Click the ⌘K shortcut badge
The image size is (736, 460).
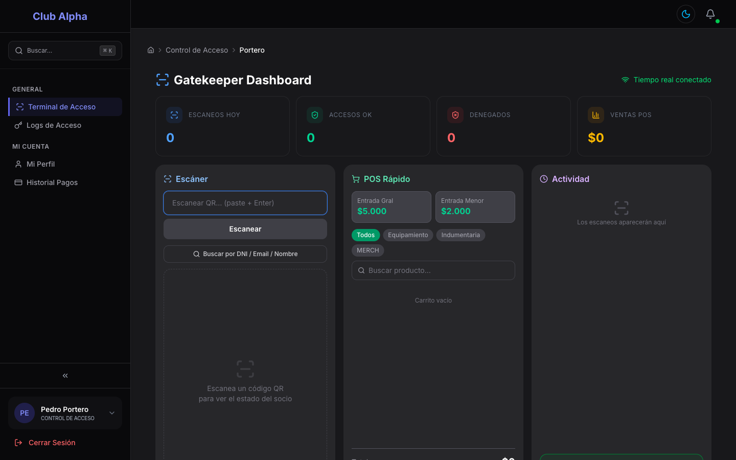point(107,51)
